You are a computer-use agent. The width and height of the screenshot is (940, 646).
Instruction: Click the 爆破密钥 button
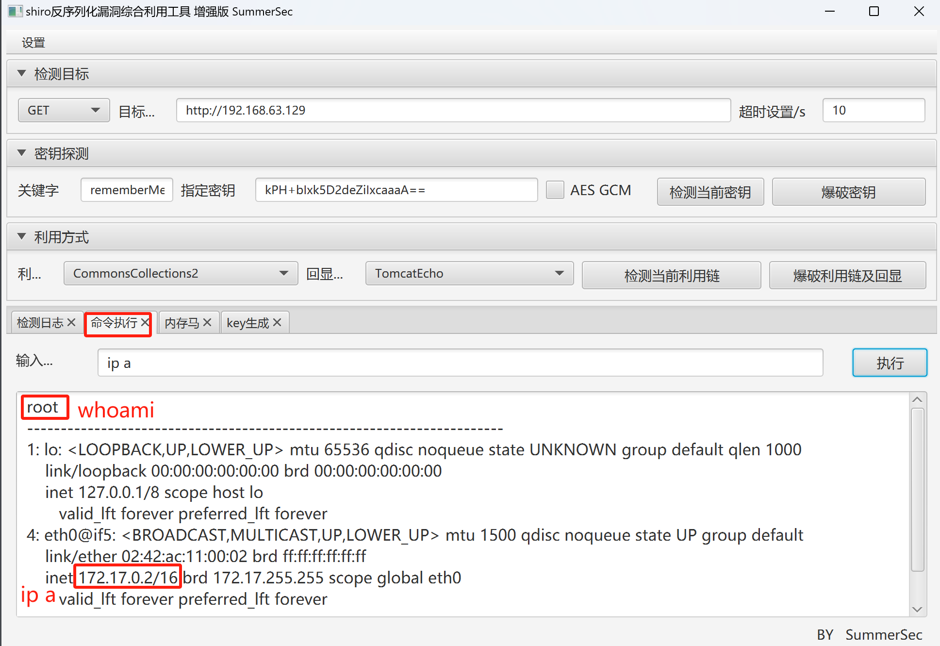pos(848,192)
